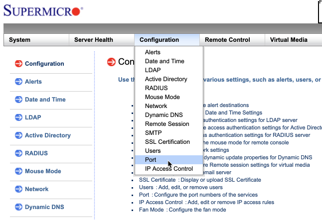The width and height of the screenshot is (322, 220).
Task: Click the arrow icon beside Mouse Mode
Action: pos(18,171)
